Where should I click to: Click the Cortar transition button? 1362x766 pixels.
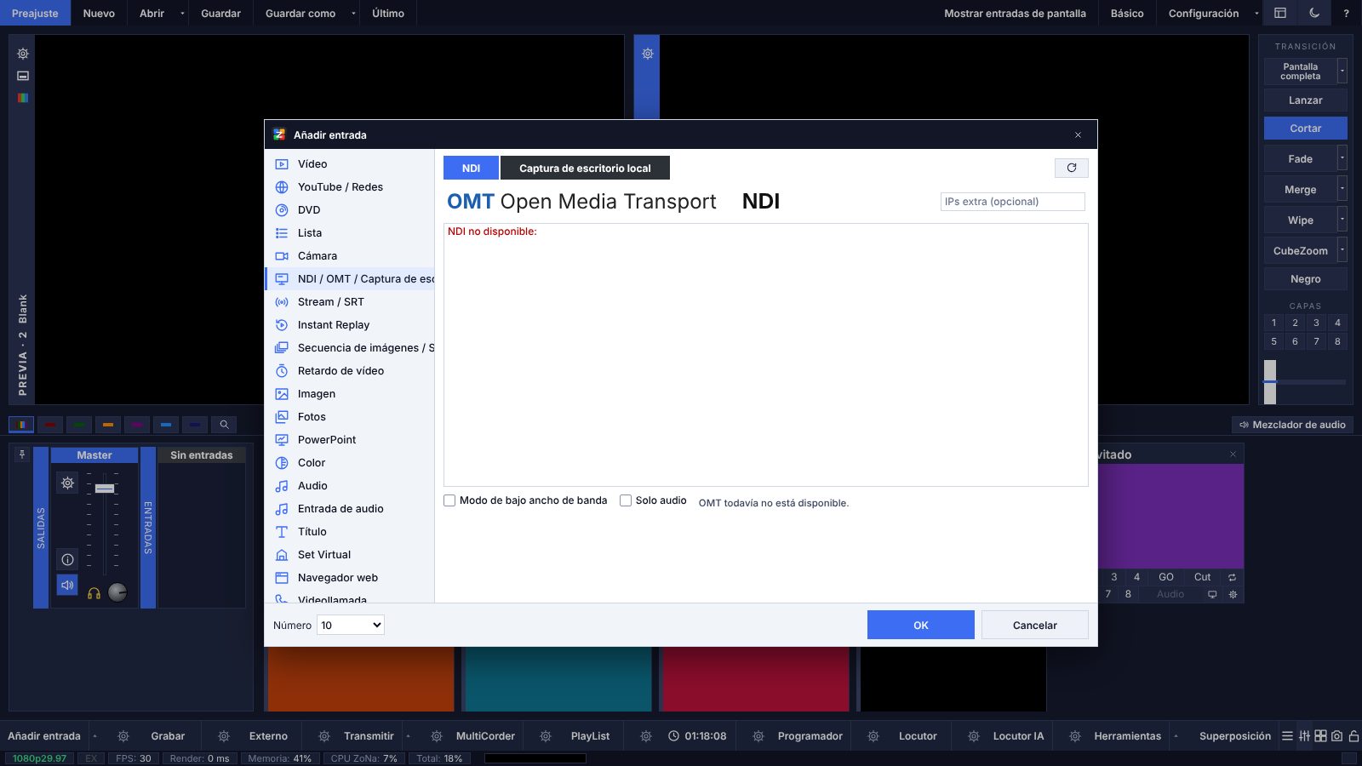1305,129
